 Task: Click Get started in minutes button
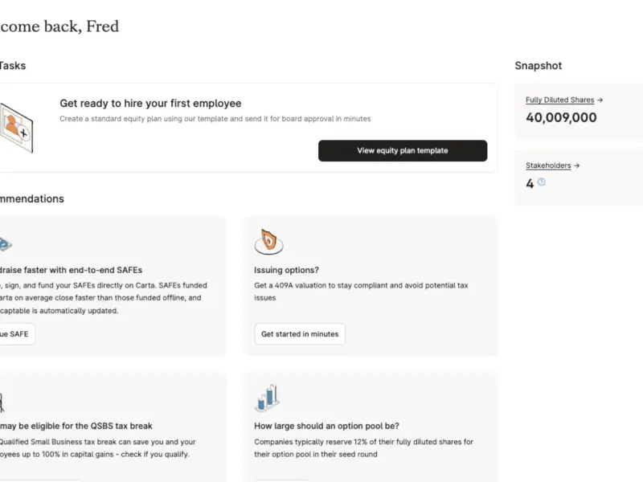tap(300, 334)
